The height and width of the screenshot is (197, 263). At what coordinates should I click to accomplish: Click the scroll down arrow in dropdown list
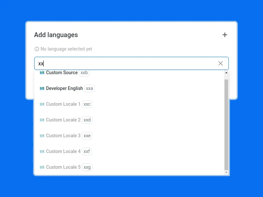point(226,172)
